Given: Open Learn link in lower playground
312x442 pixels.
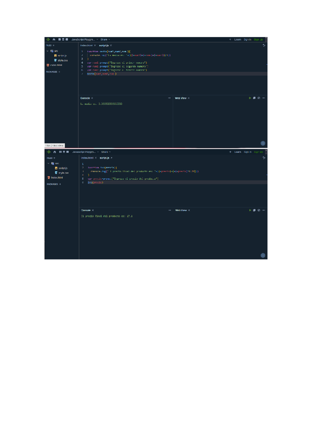Looking at the screenshot, I should (238, 152).
